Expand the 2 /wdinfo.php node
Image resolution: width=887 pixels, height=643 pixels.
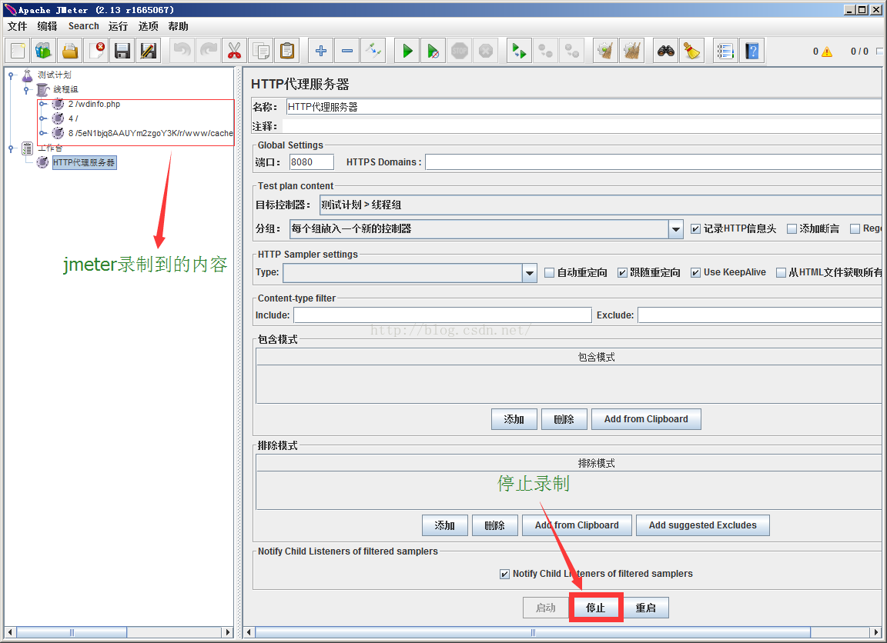tap(42, 104)
